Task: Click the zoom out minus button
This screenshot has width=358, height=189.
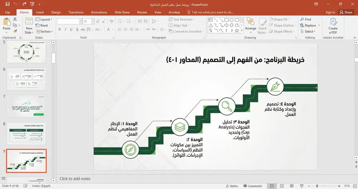Action: 309,186
